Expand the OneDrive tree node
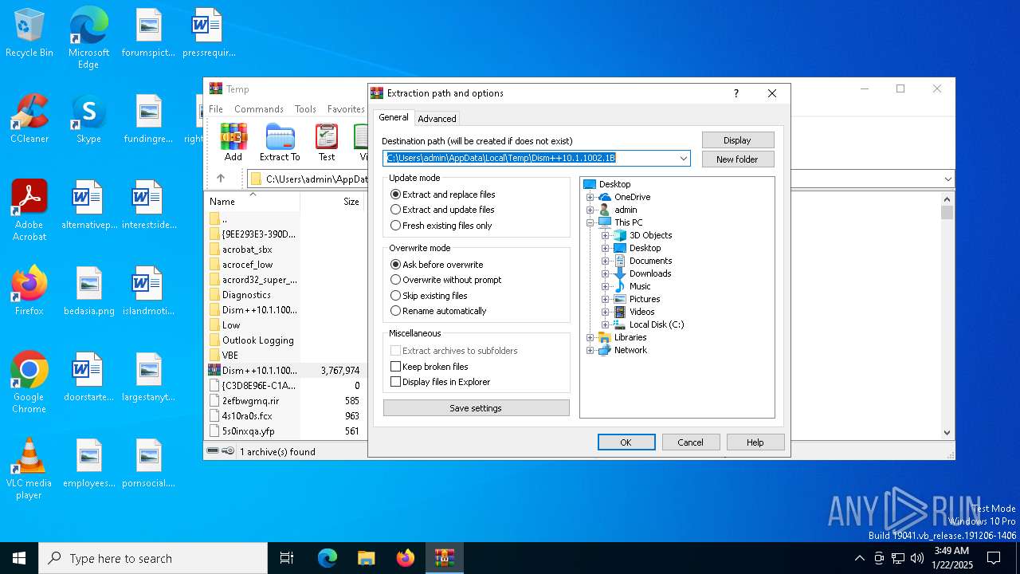This screenshot has width=1020, height=574. coord(590,197)
